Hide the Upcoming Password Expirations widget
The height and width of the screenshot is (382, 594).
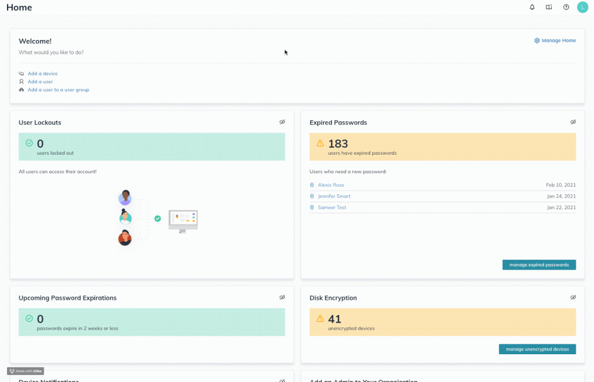pyautogui.click(x=282, y=297)
